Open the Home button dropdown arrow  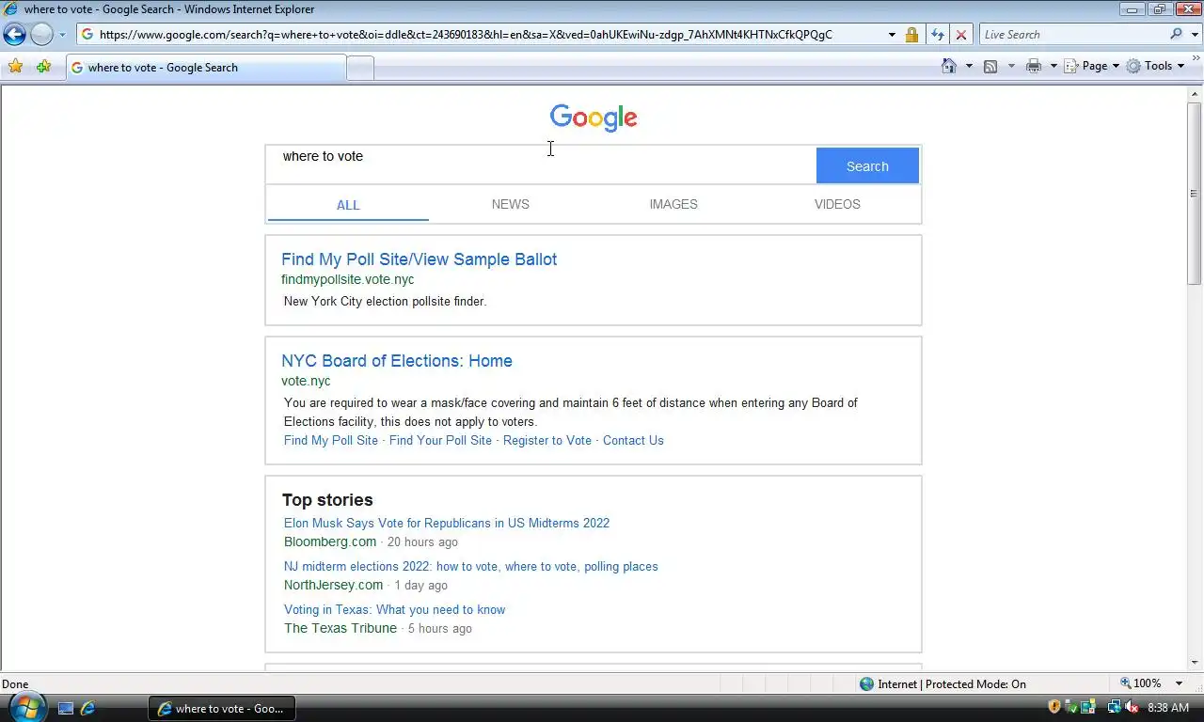[x=969, y=66]
